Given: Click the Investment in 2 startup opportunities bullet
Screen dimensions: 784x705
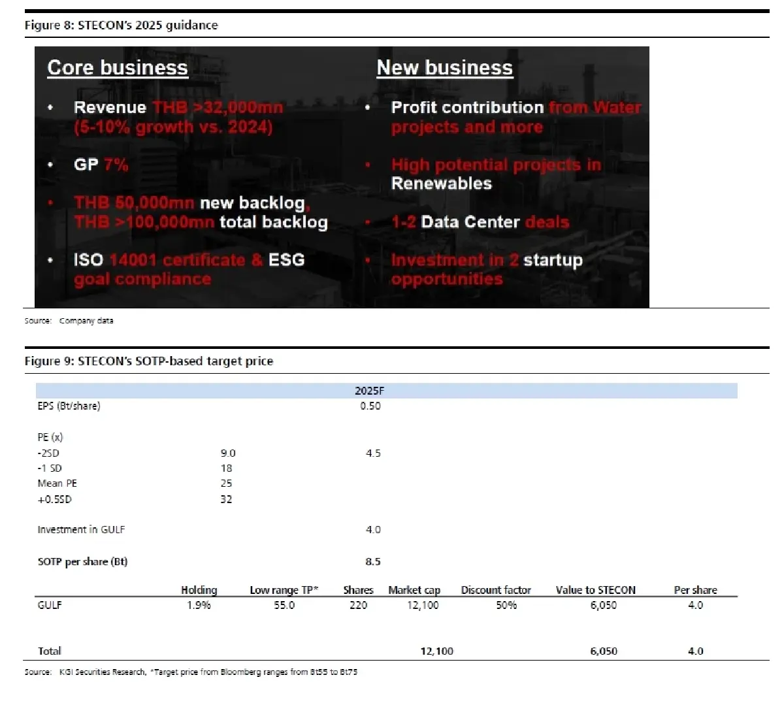Looking at the screenshot, I should coord(486,269).
